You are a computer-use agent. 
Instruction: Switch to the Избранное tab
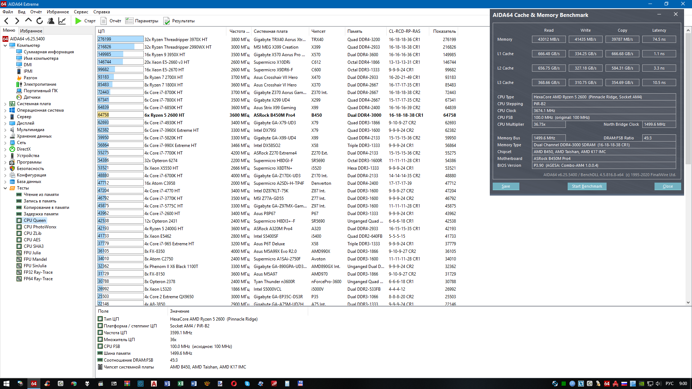(x=31, y=31)
